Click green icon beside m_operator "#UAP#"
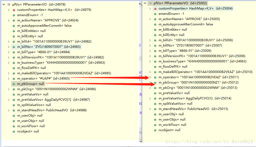Image resolution: width=256 pixels, height=147 pixels. point(14,79)
